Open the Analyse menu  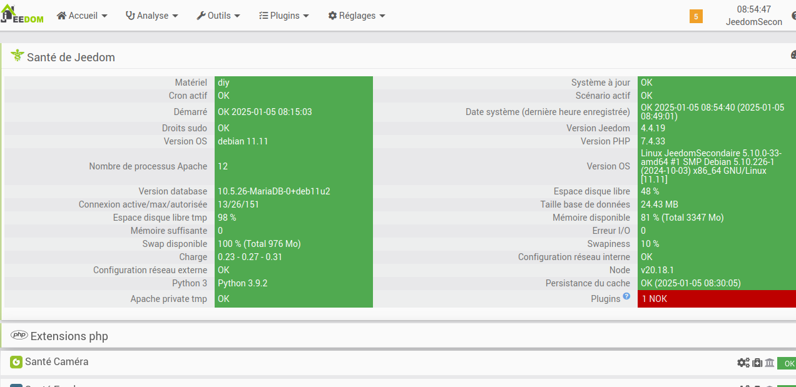152,16
